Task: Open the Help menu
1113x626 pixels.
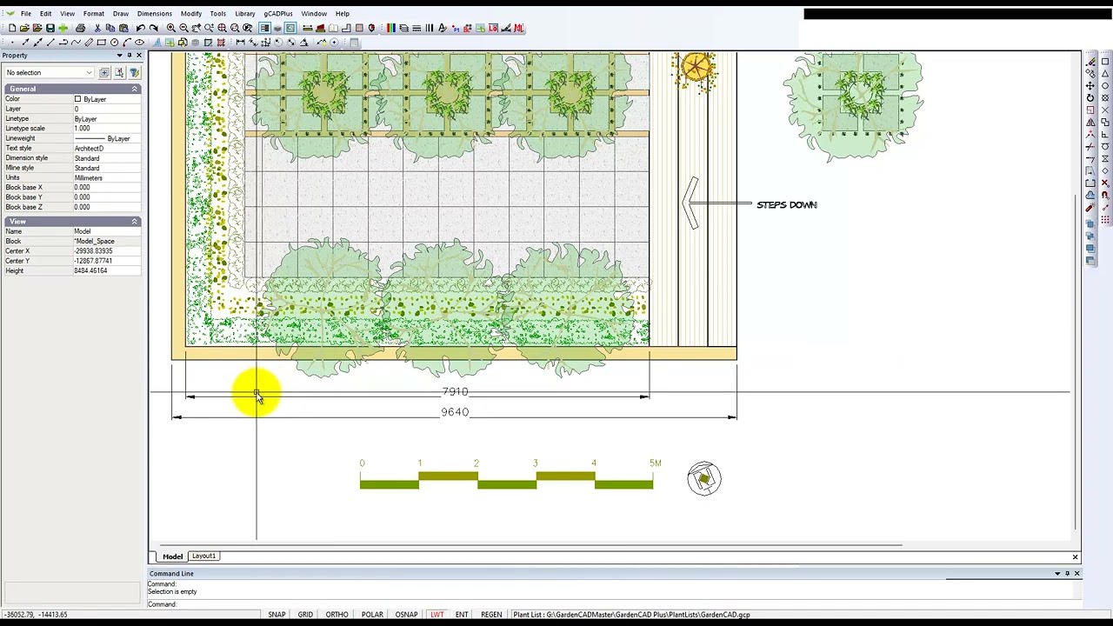Action: pyautogui.click(x=343, y=14)
